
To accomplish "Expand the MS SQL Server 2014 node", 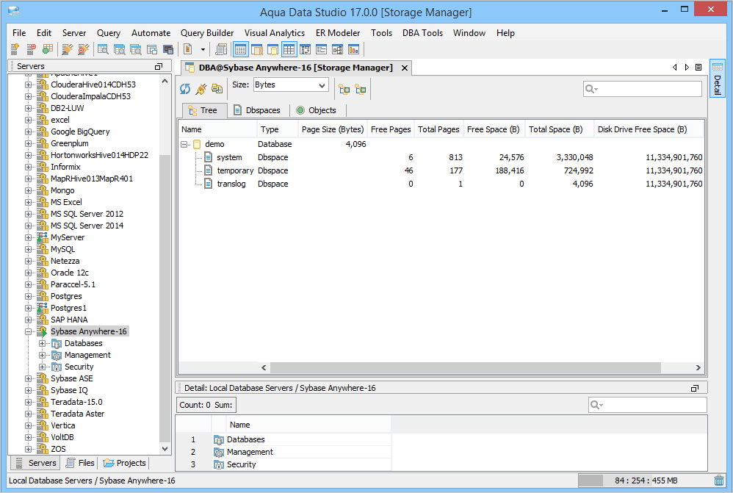I will pyautogui.click(x=29, y=226).
